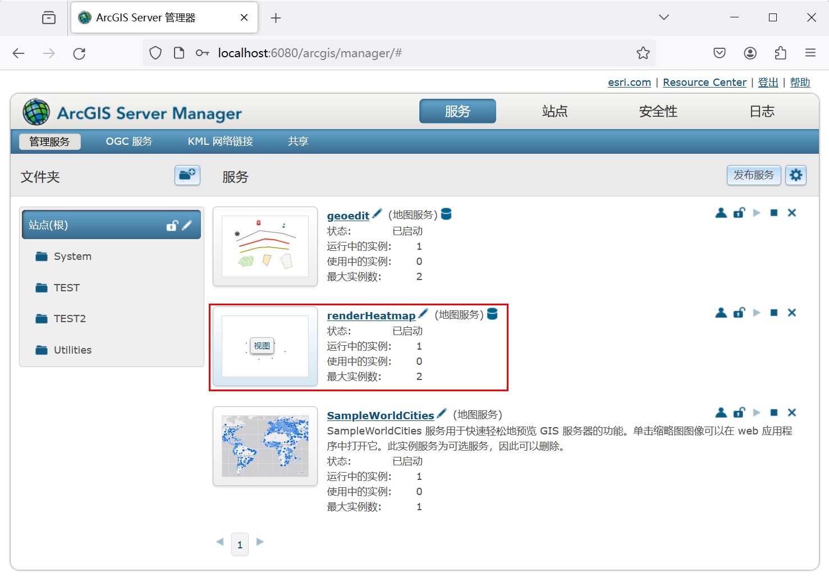Select the 站点(根) root folder
The height and width of the screenshot is (577, 829).
[x=111, y=225]
